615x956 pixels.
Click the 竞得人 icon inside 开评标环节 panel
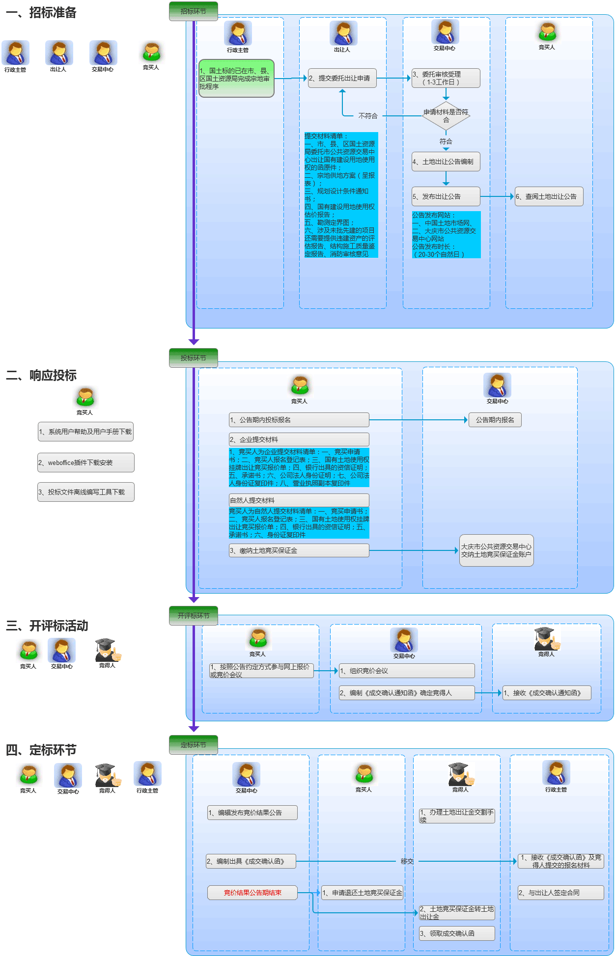pyautogui.click(x=546, y=639)
